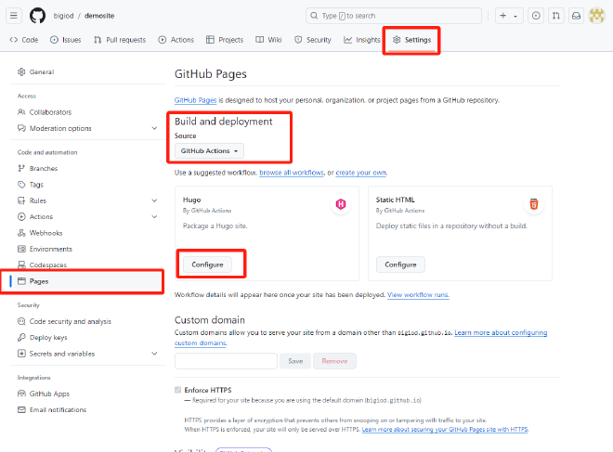The width and height of the screenshot is (613, 452).
Task: Save the custom domain
Action: point(295,361)
